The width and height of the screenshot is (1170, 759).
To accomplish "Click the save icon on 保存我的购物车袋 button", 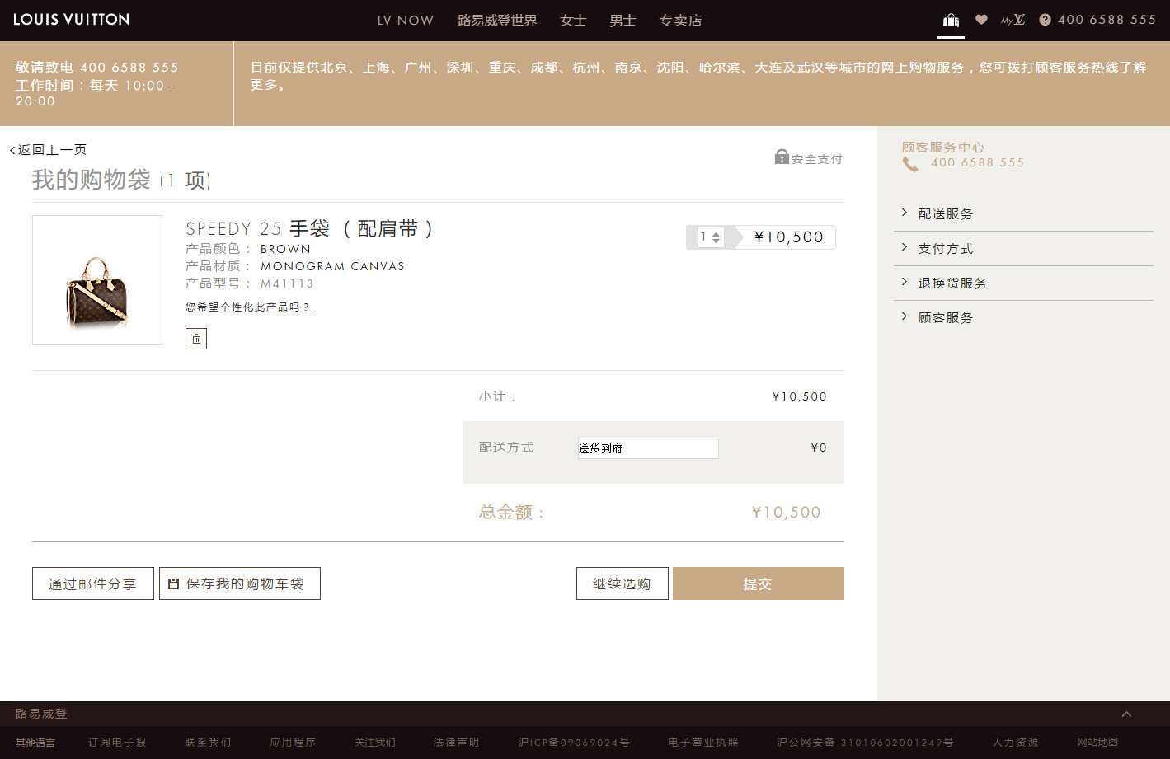I will (x=173, y=583).
